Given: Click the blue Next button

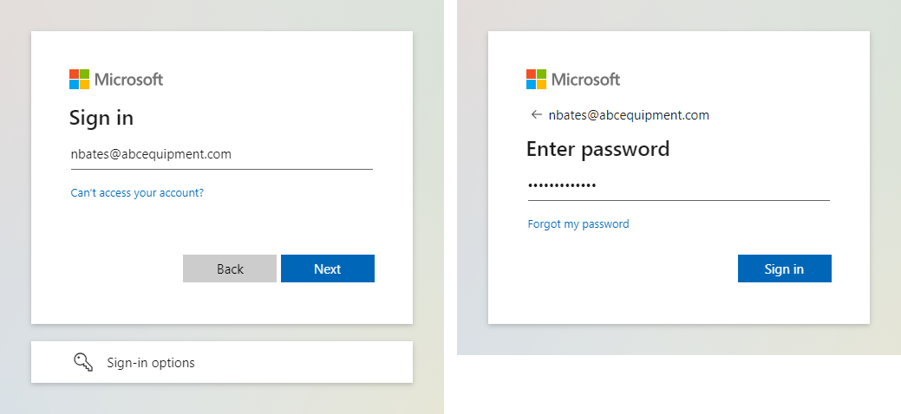Looking at the screenshot, I should (x=328, y=268).
